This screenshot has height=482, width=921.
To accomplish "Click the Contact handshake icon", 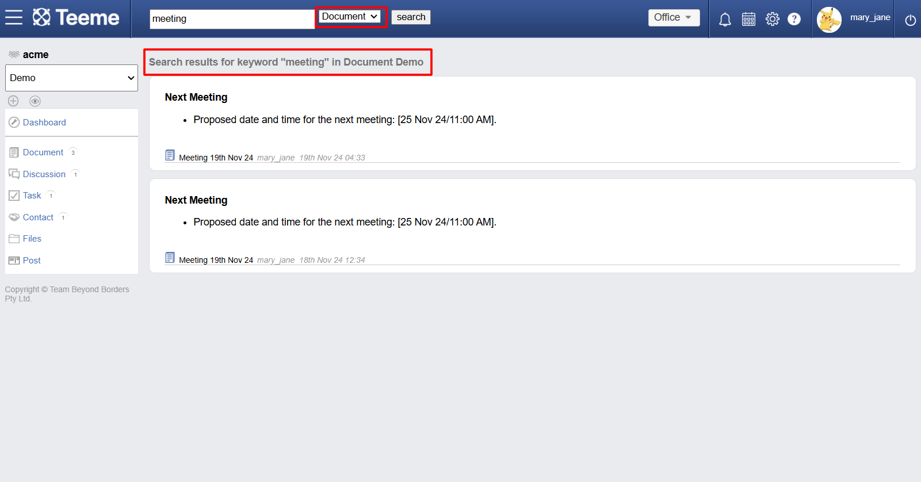I will click(x=14, y=217).
